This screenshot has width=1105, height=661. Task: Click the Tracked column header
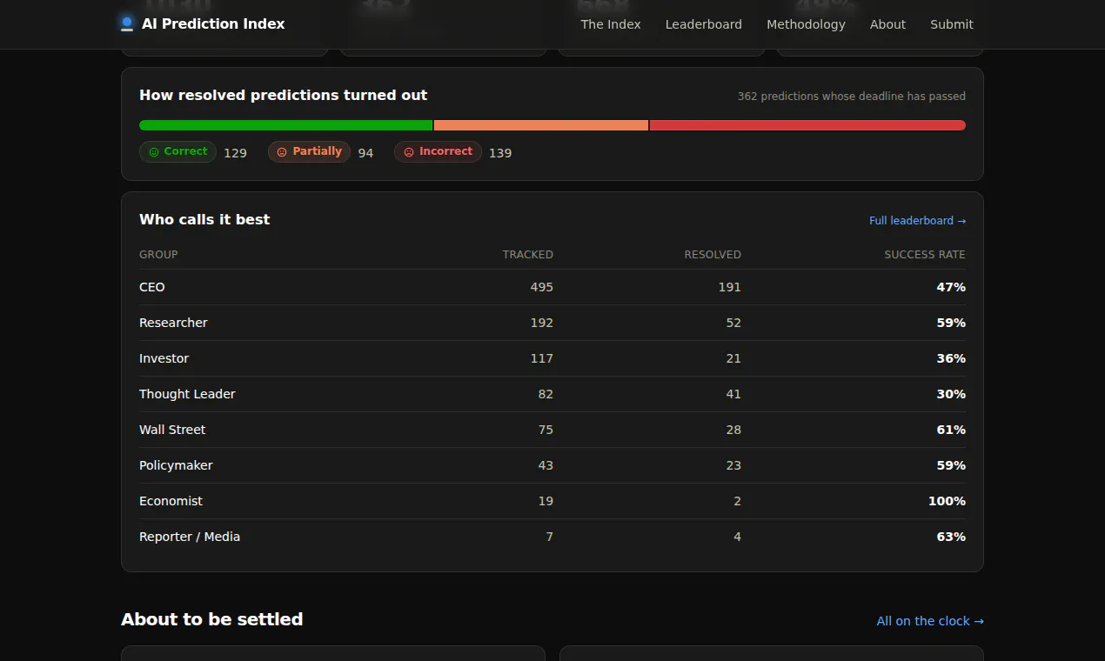point(527,255)
